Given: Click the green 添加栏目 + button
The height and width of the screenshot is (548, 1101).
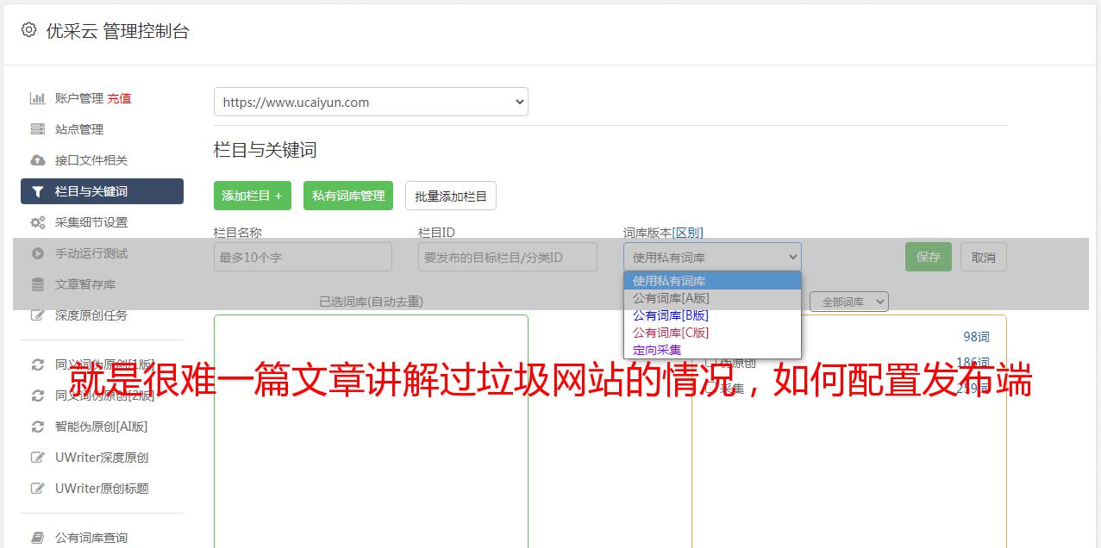Looking at the screenshot, I should coord(253,196).
